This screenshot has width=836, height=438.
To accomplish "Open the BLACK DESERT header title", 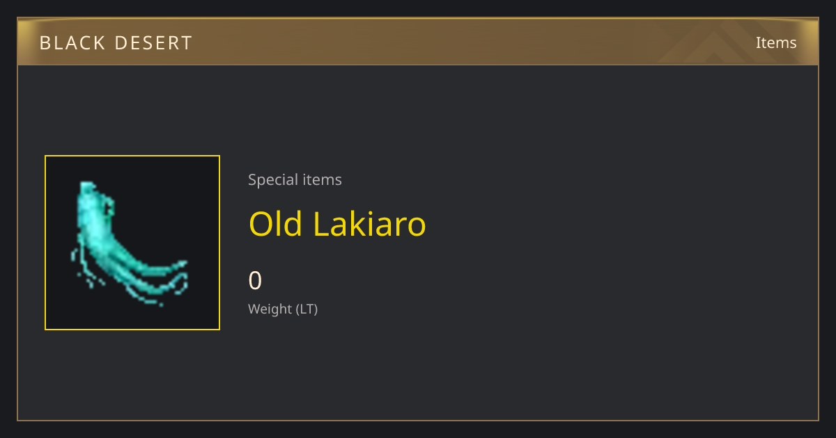I will [116, 43].
